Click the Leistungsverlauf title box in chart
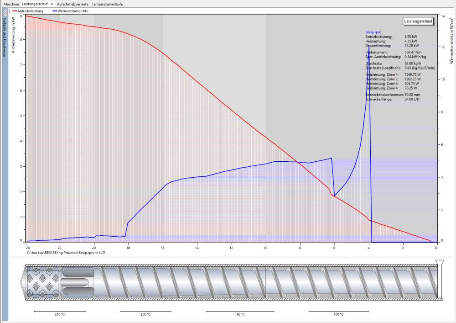 pyautogui.click(x=418, y=21)
